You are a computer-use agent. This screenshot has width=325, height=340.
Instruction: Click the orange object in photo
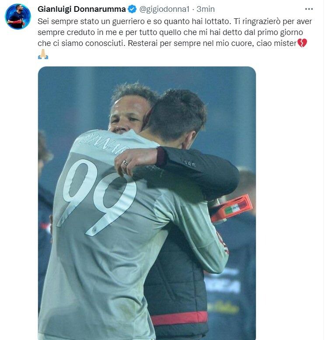[232, 209]
